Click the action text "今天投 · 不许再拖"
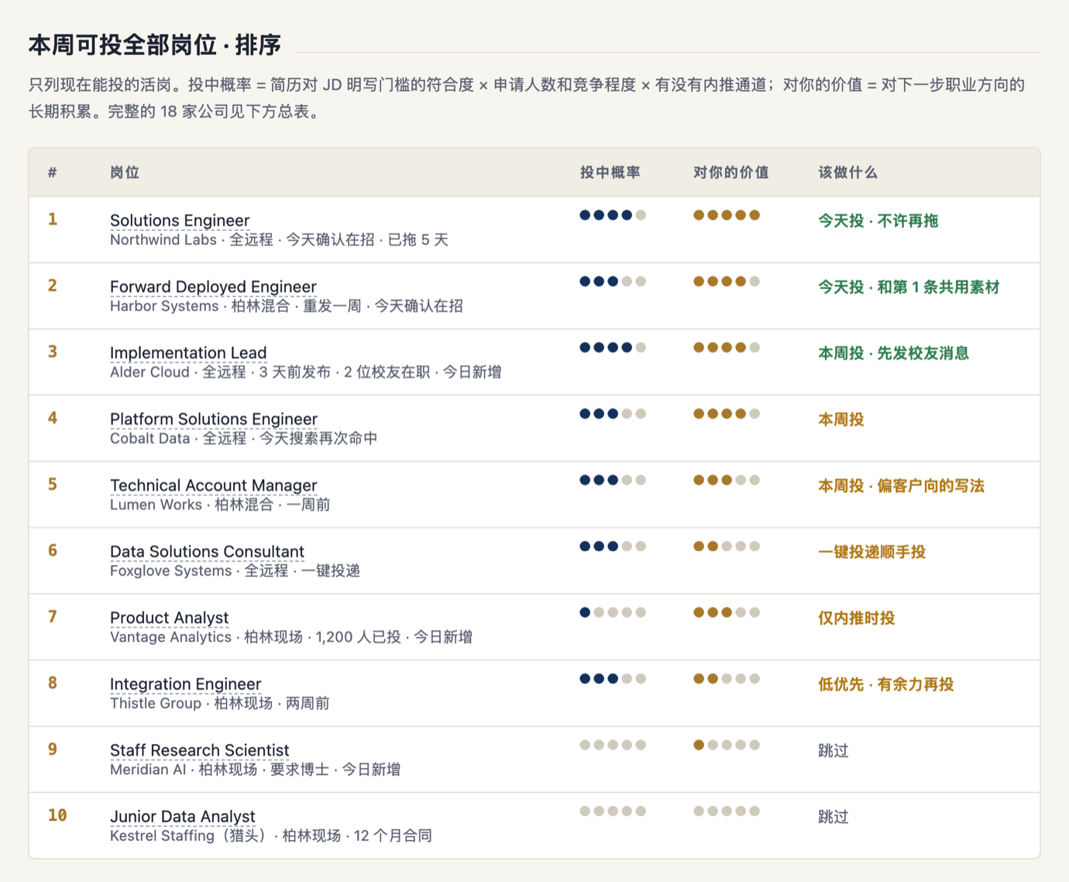The image size is (1069, 882). coord(878,221)
